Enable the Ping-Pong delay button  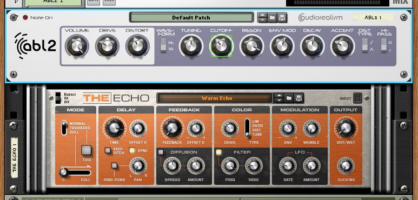(x=114, y=165)
